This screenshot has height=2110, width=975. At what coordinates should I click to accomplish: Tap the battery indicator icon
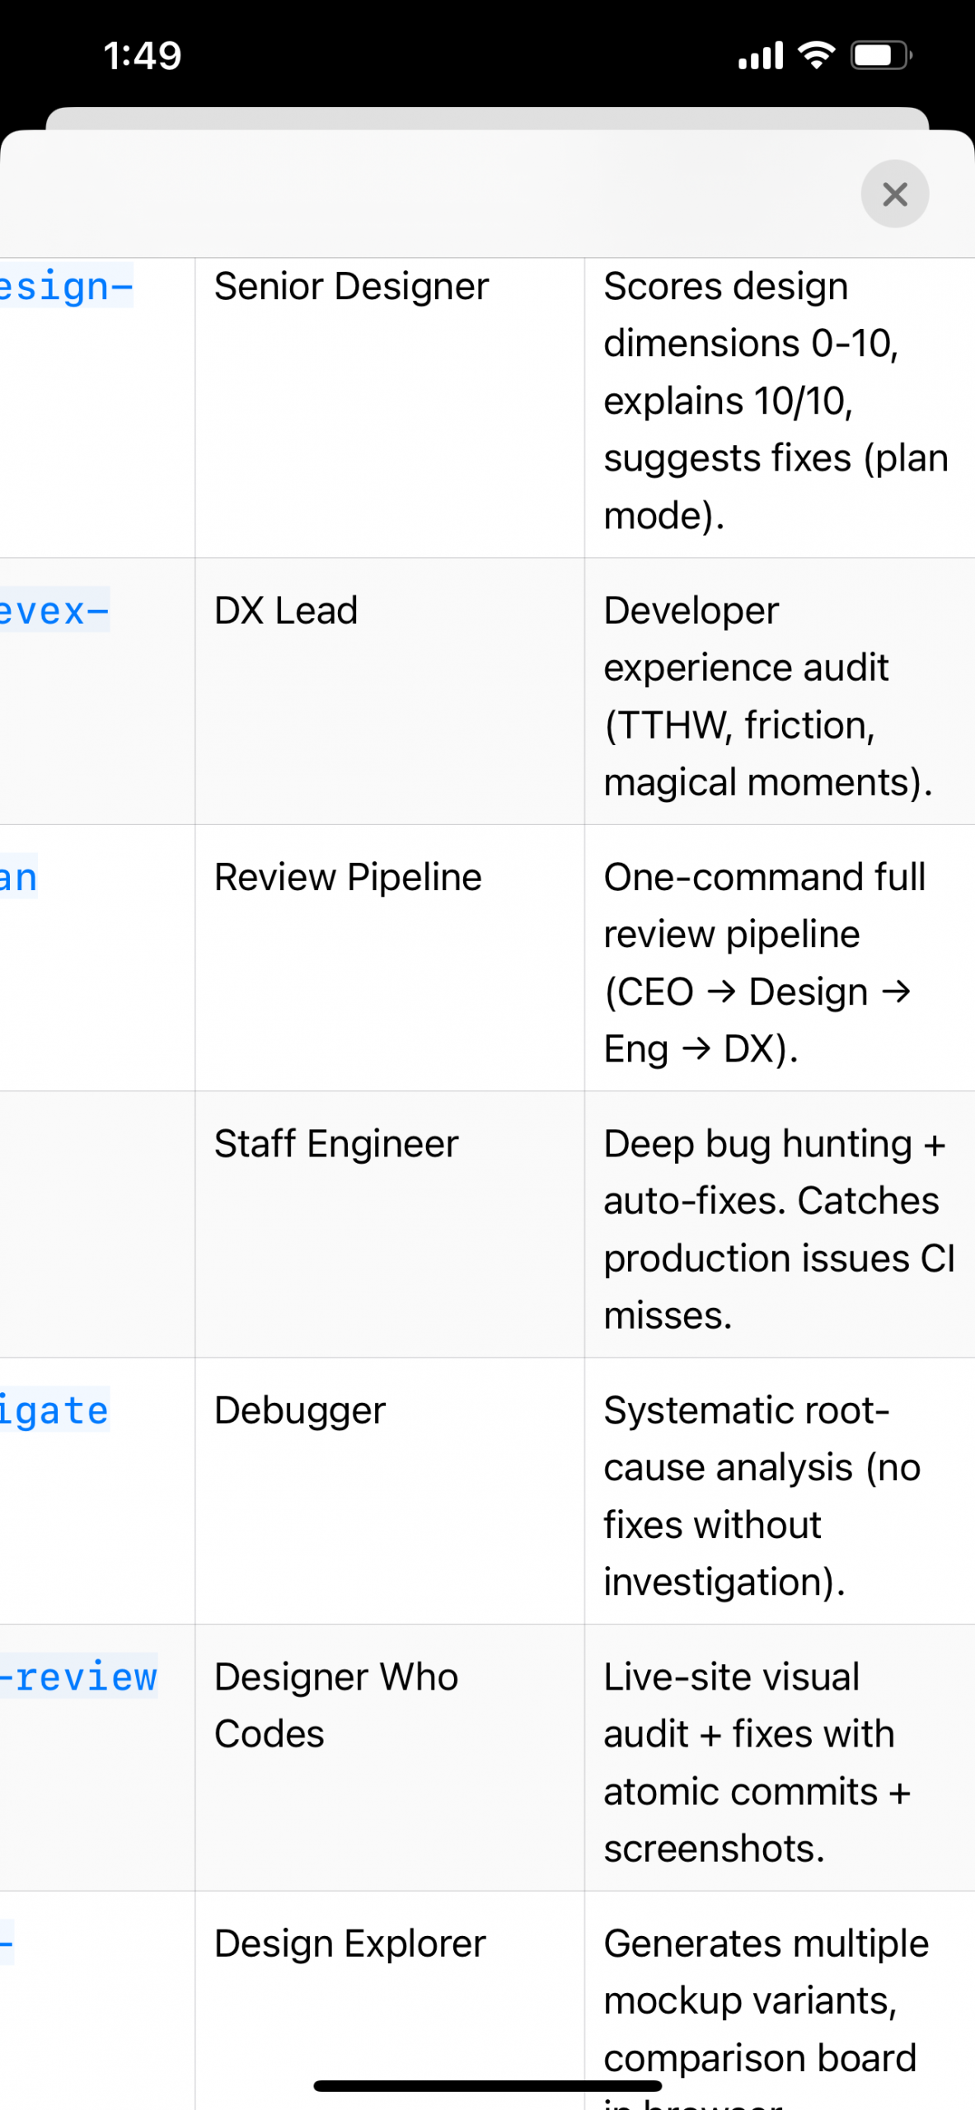[881, 55]
